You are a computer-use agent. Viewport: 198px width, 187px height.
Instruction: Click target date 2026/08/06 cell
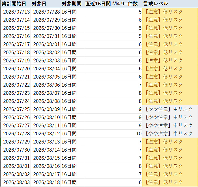pos(46,85)
